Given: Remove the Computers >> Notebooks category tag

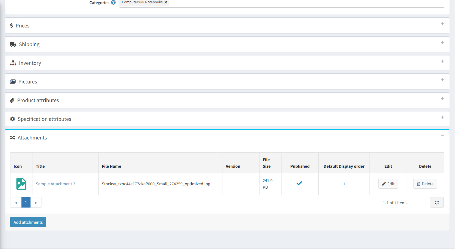Looking at the screenshot, I should pyautogui.click(x=166, y=2).
